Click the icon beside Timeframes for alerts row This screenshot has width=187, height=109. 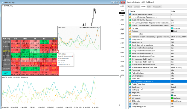[130, 37]
